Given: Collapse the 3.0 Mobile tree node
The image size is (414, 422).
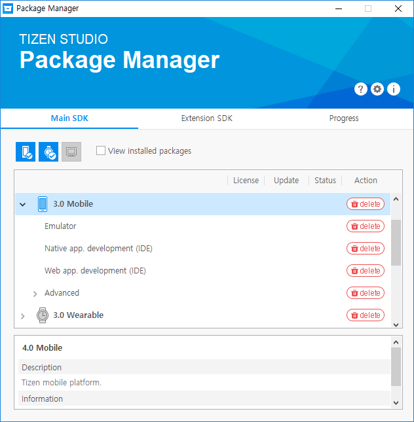Looking at the screenshot, I should click(23, 205).
